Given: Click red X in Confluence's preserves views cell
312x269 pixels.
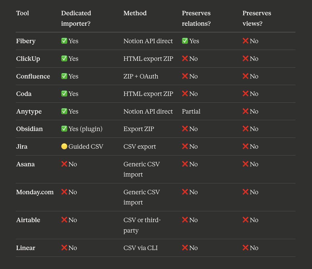Looking at the screenshot, I should click(245, 76).
